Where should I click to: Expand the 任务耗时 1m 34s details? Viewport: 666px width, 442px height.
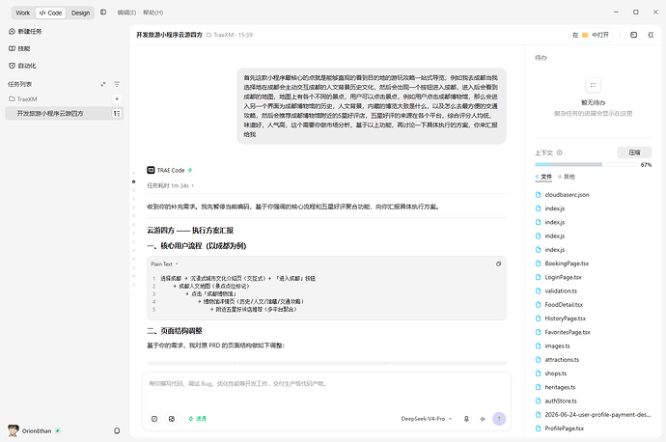(170, 185)
